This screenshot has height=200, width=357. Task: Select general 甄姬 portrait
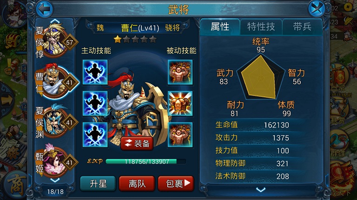click(56, 162)
